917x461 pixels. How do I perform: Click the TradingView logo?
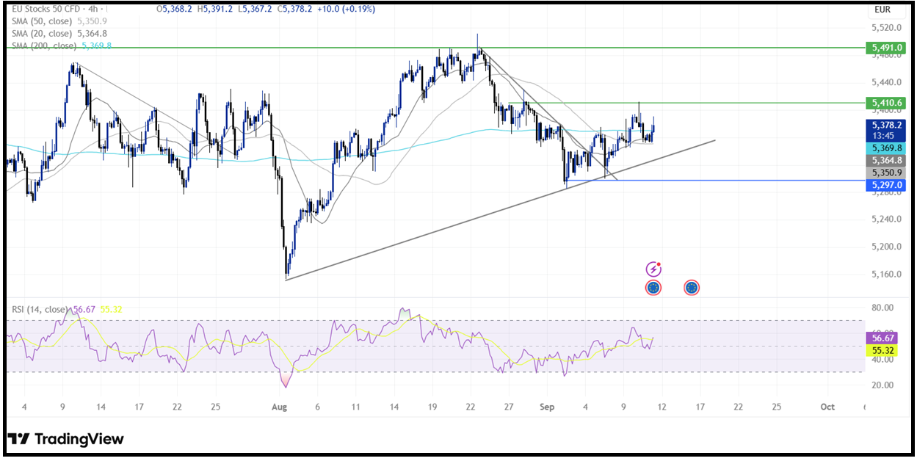pyautogui.click(x=66, y=439)
